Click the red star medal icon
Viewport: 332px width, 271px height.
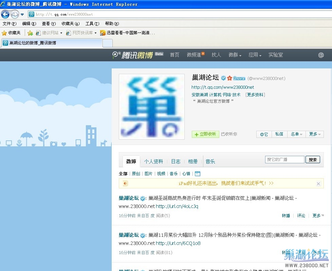(229, 78)
